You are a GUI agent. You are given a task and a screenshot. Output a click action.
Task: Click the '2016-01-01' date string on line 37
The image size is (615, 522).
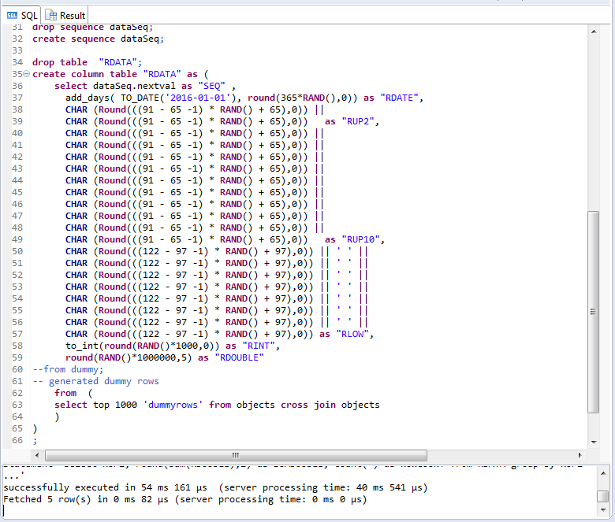198,98
